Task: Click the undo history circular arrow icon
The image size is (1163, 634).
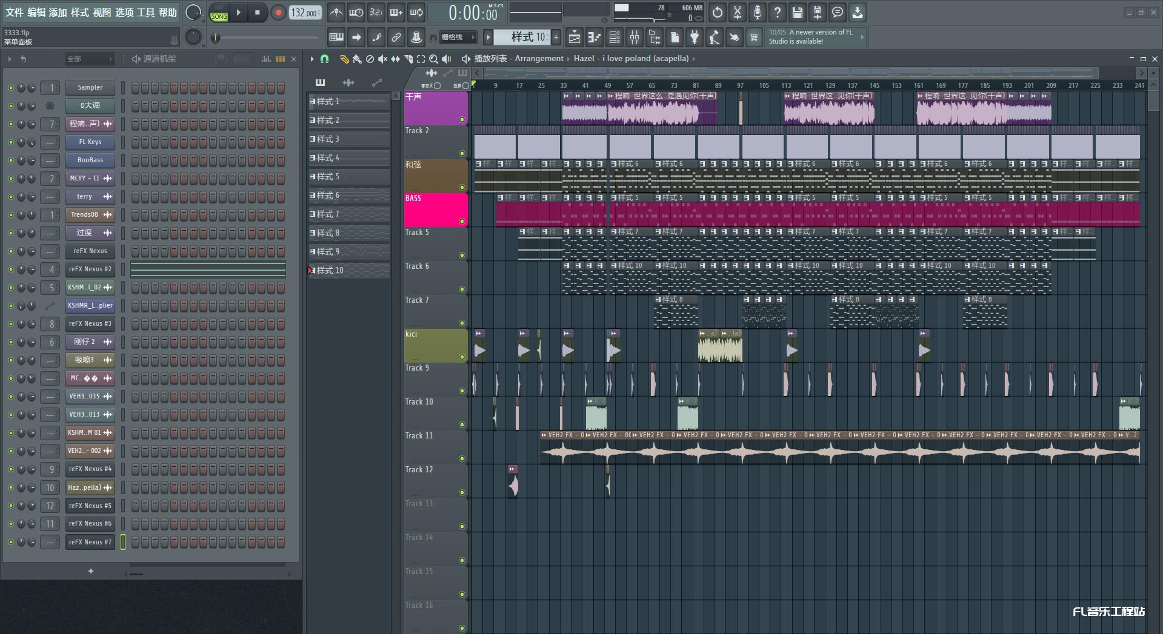Action: pos(718,12)
